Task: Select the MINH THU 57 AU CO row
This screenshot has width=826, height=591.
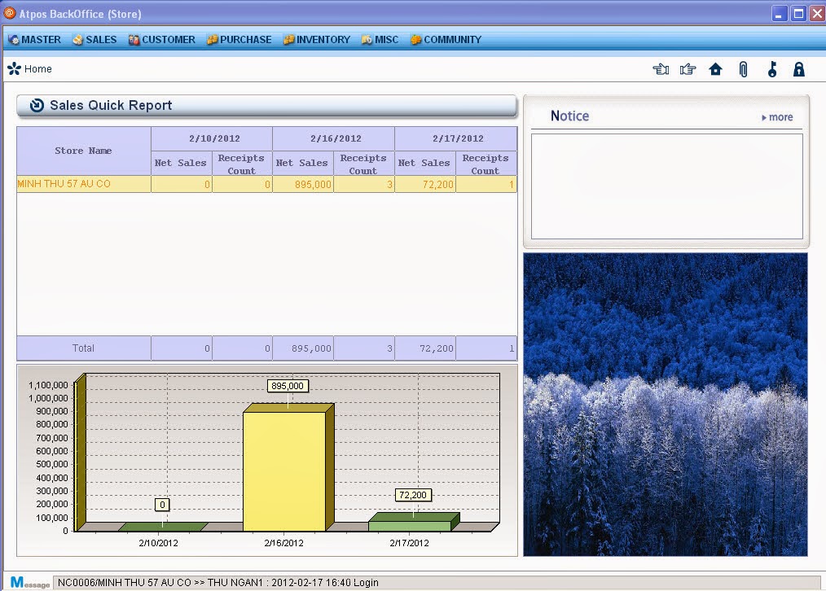Action: (81, 184)
